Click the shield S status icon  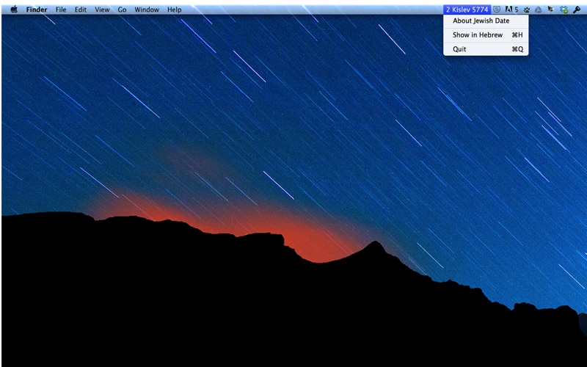coord(497,10)
